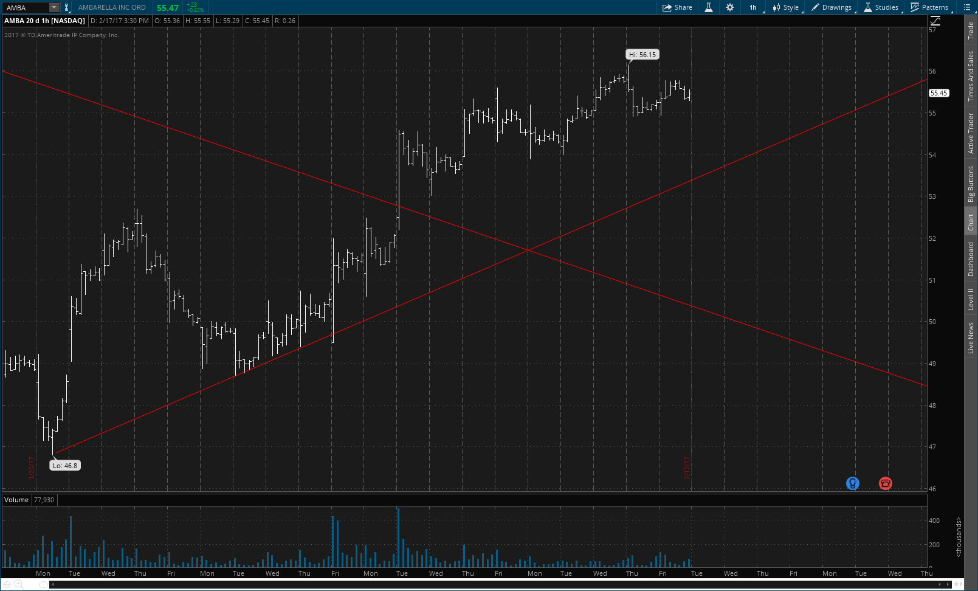Click the red phone conference call icon

pos(885,483)
